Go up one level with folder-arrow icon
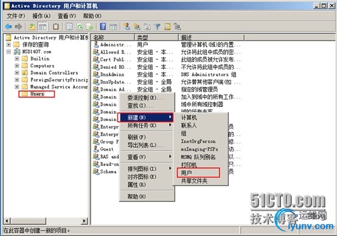This screenshot has height=236, width=337. click(32, 27)
